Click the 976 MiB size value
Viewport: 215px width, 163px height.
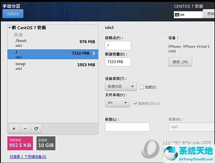[87, 42]
